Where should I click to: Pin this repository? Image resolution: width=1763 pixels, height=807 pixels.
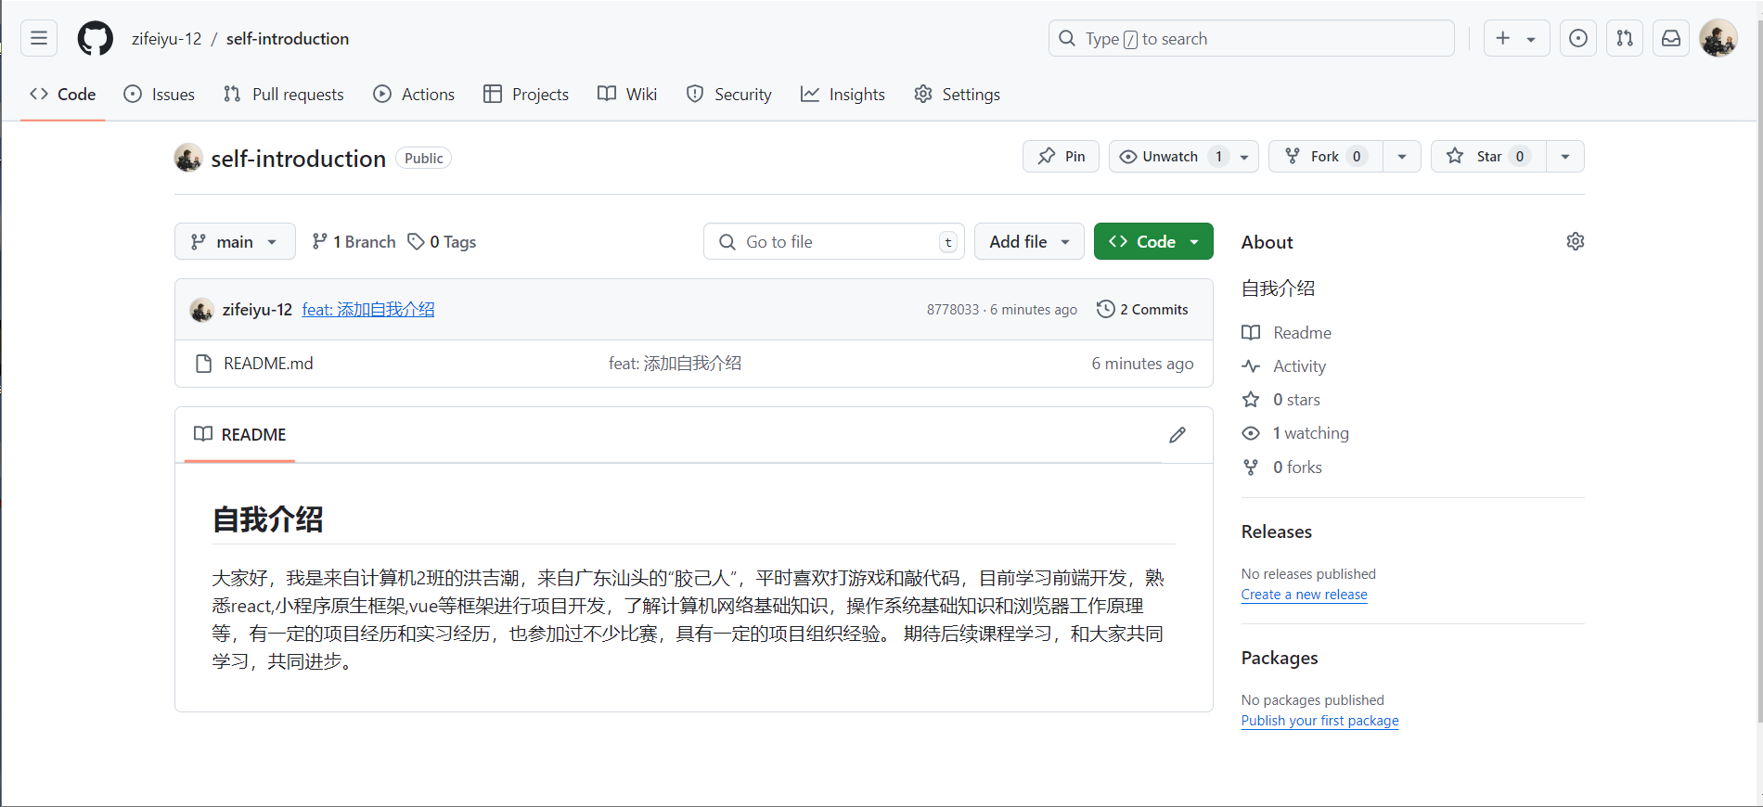coord(1061,156)
